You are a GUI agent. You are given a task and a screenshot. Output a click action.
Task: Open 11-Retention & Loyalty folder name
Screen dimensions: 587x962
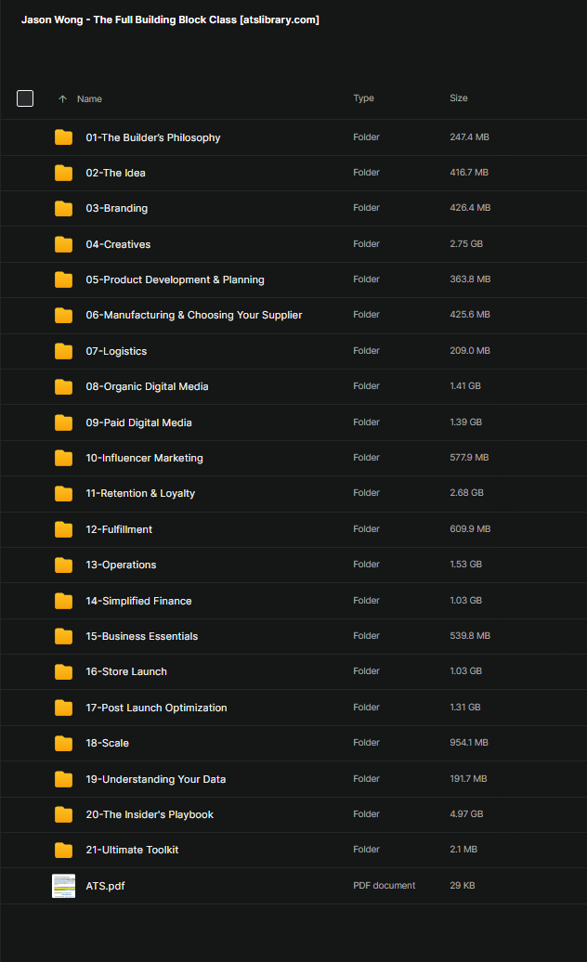[x=140, y=494]
